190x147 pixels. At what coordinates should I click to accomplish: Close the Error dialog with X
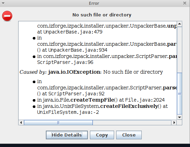click(185, 3)
